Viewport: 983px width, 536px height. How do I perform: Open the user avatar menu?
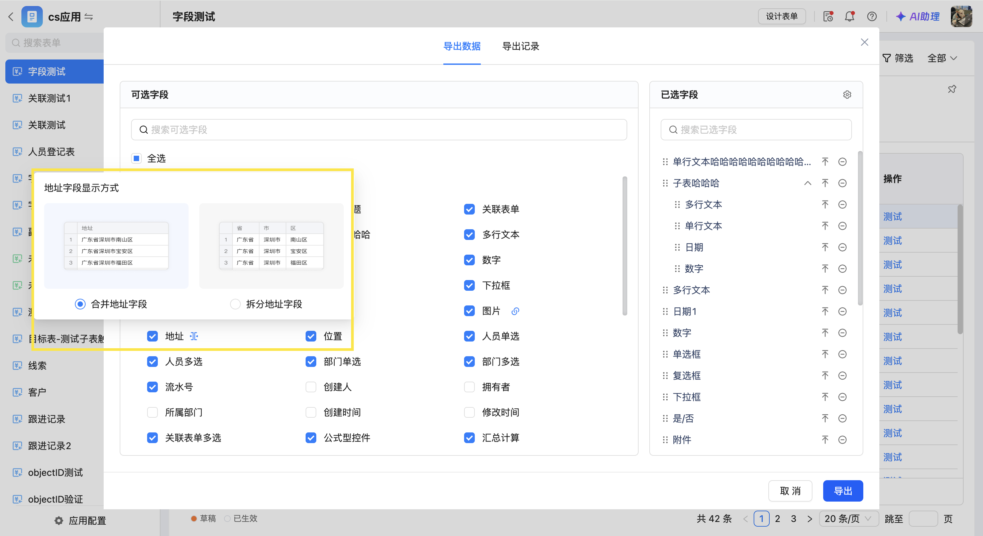point(961,16)
